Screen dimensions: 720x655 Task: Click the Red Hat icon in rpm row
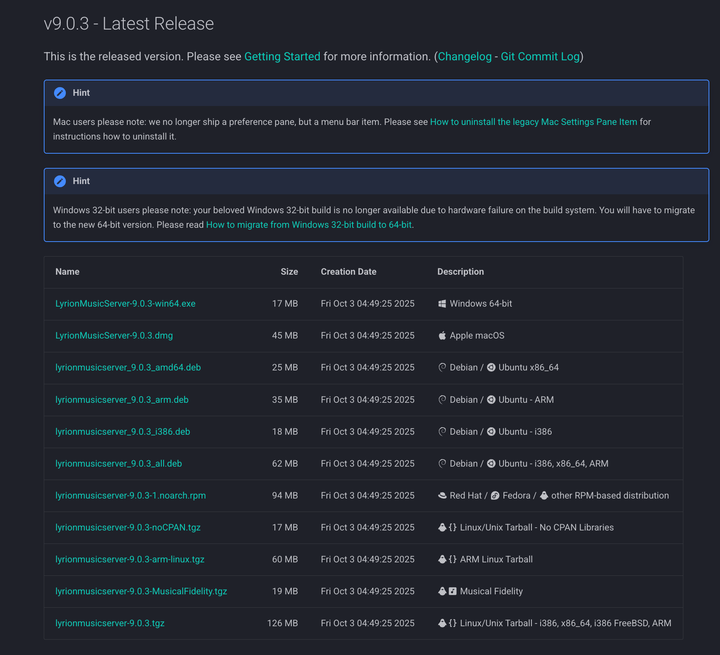click(x=442, y=495)
